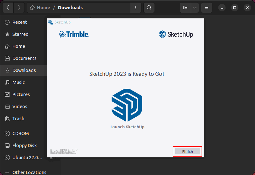Open Trash in the sidebar
Viewport: 255px width, 175px height.
(x=24, y=119)
